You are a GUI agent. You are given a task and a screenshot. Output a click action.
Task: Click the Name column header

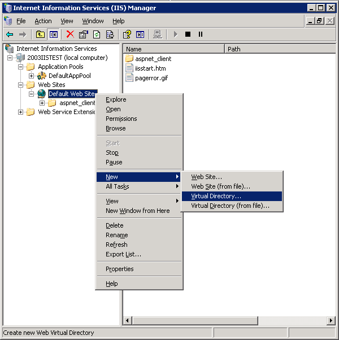(x=173, y=49)
